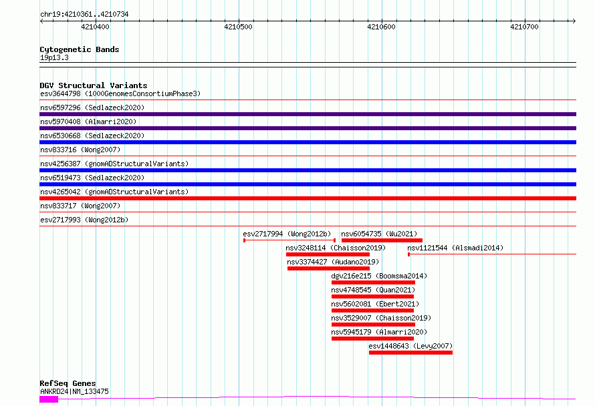Click the chr19:4210361..4210734 coordinate text
Viewport: 595px width, 406px height.
(84, 15)
